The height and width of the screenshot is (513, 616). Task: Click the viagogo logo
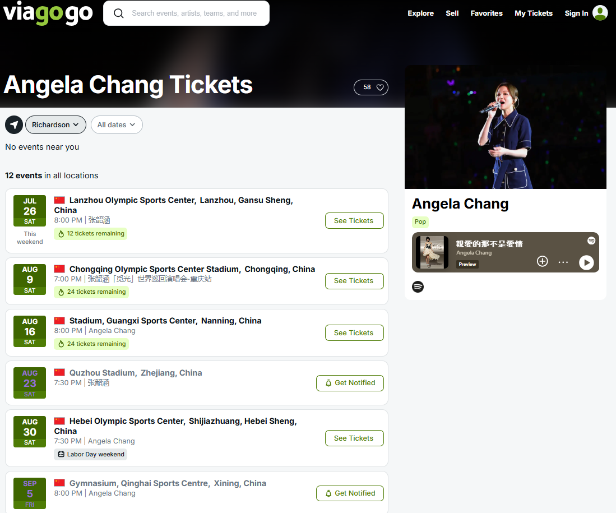click(48, 13)
